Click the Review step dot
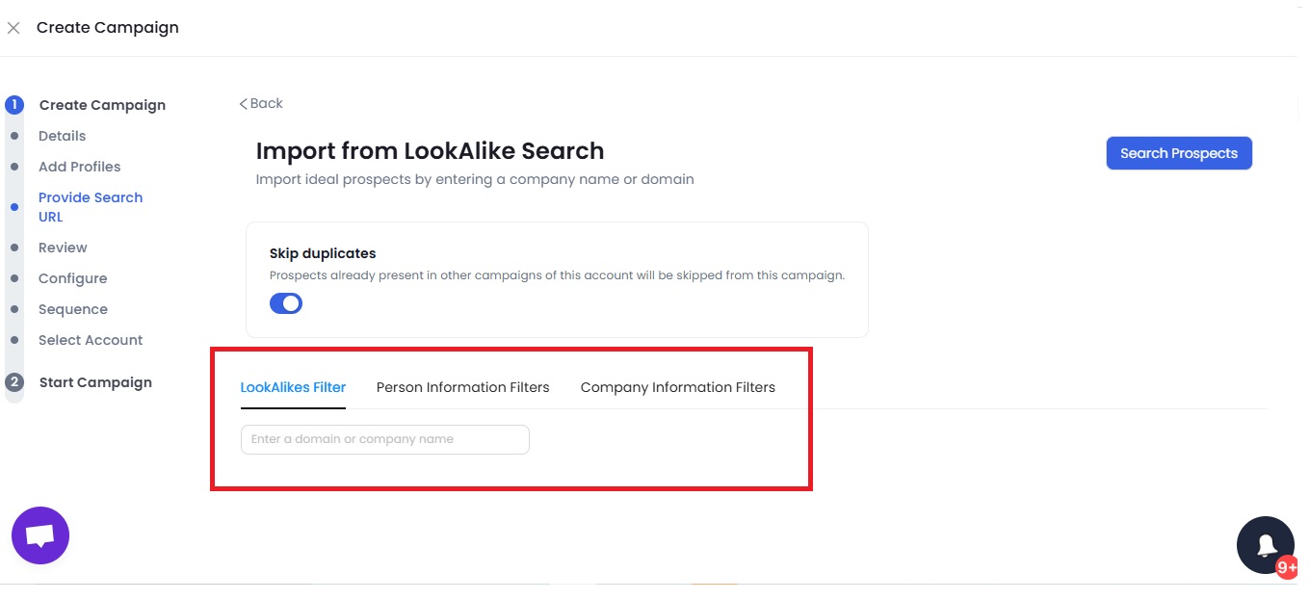The height and width of the screenshot is (600, 1310). click(14, 247)
